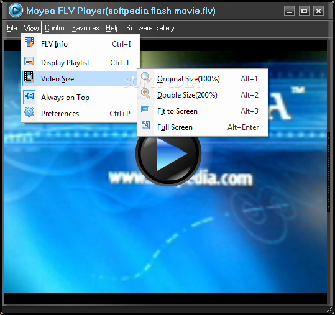
Task: Choose Display Playlist from View menu
Action: [81, 63]
